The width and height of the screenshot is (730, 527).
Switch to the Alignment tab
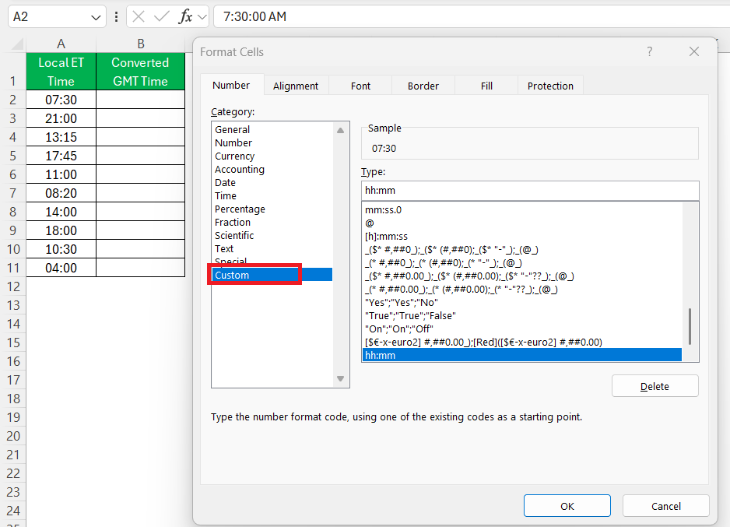coord(296,86)
